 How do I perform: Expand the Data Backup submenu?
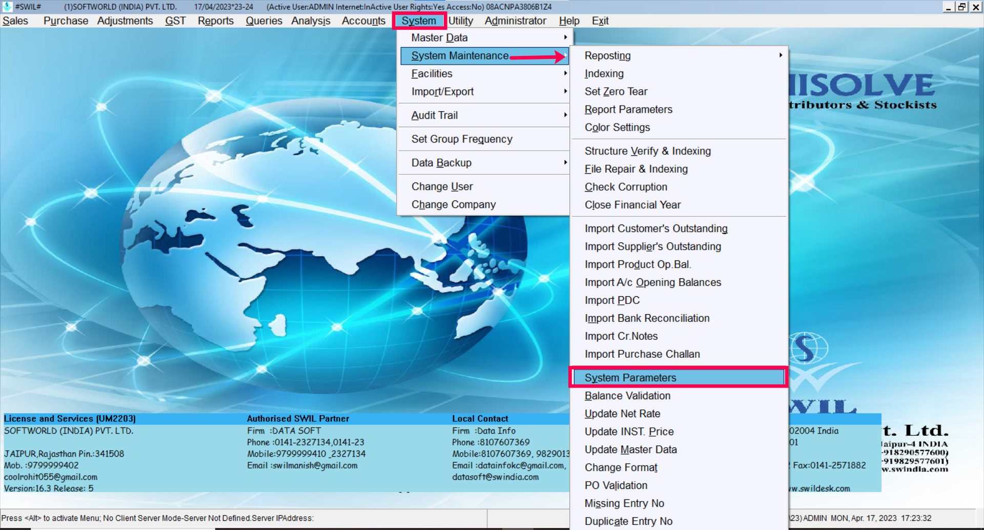[x=484, y=163]
